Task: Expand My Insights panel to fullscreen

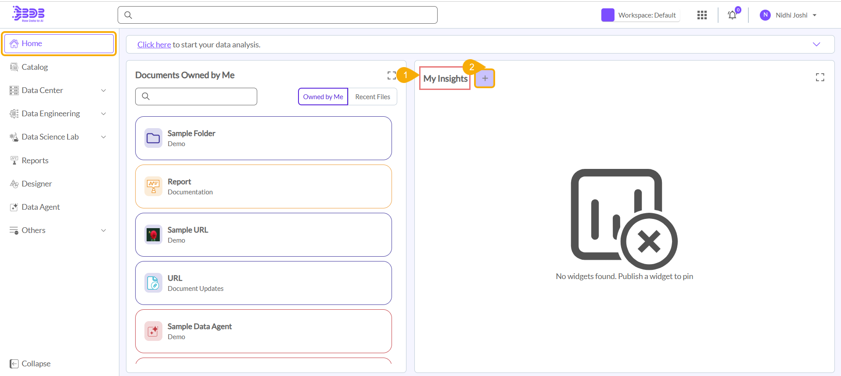Action: 819,78
